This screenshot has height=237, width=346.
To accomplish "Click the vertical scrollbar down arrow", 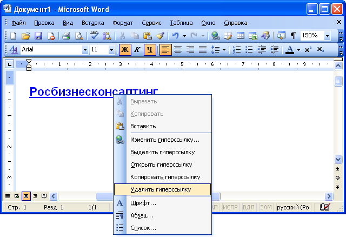I will [338, 159].
